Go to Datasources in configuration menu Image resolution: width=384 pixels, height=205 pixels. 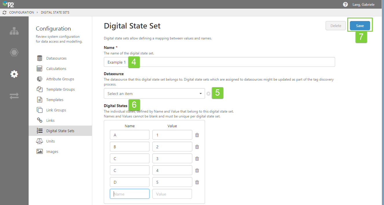coord(56,58)
